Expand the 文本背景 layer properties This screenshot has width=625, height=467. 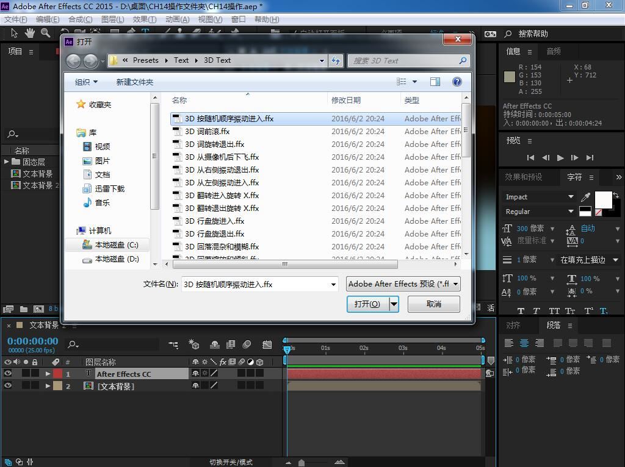pyautogui.click(x=48, y=386)
